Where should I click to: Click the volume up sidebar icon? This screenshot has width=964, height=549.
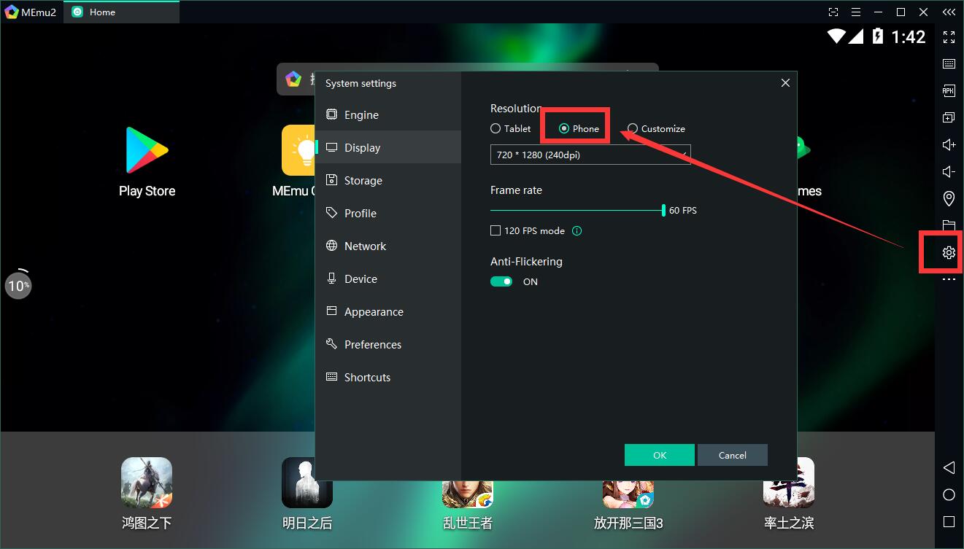tap(949, 144)
